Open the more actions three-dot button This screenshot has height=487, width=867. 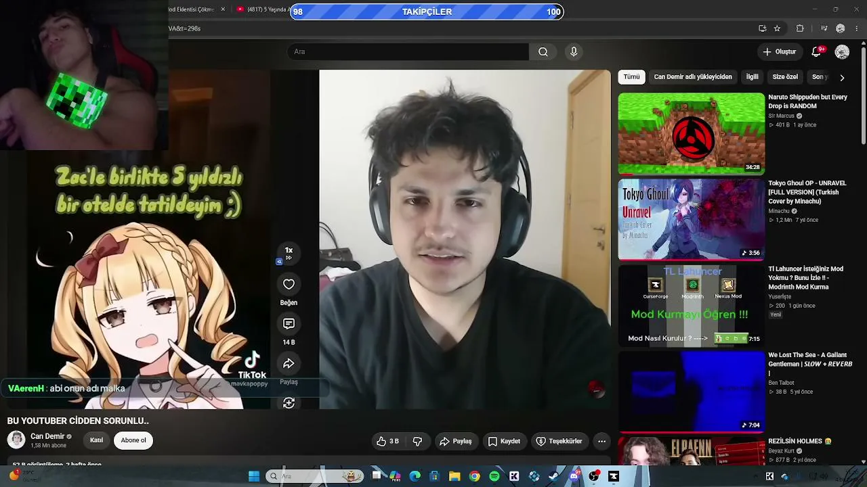pyautogui.click(x=601, y=441)
